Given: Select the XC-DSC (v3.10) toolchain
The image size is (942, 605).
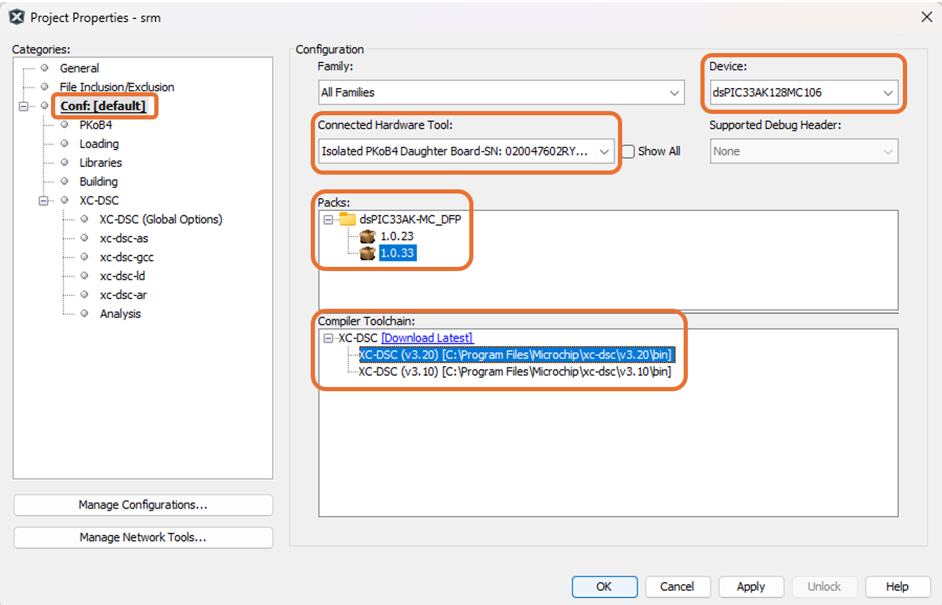Looking at the screenshot, I should pyautogui.click(x=515, y=372).
